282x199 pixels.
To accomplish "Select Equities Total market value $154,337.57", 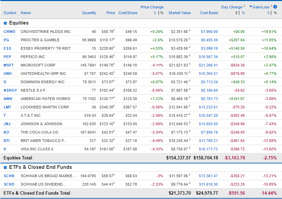I will point(178,158).
